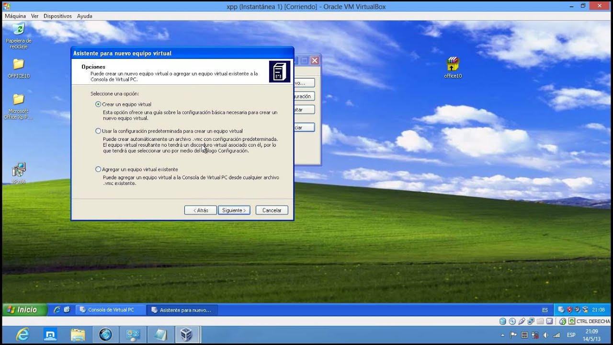Click the round blue media app taskbar icon
Viewport: 613px width, 345px height.
(105, 334)
